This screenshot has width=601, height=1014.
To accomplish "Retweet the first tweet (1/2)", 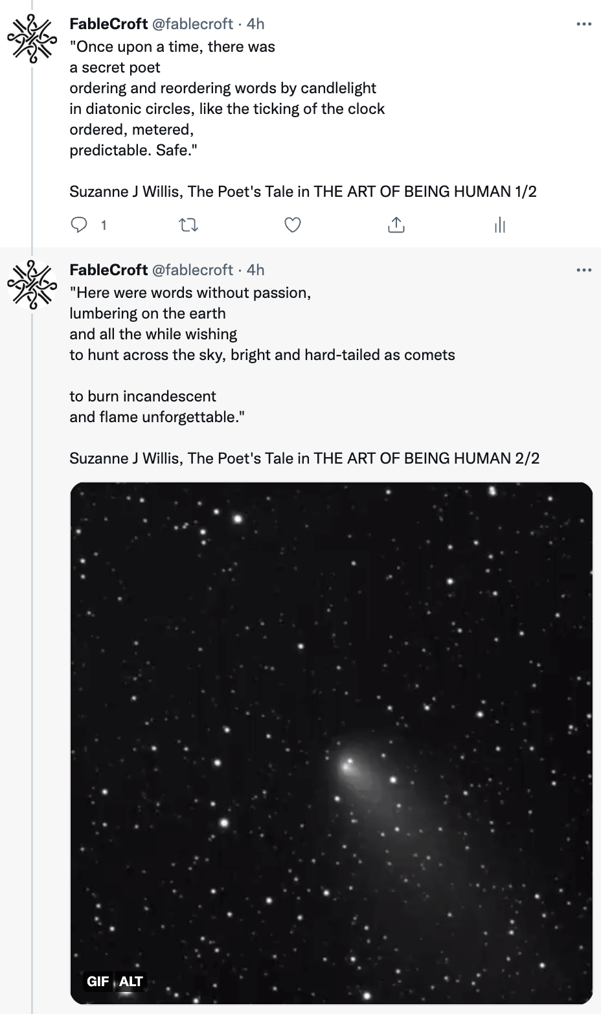I will [188, 225].
